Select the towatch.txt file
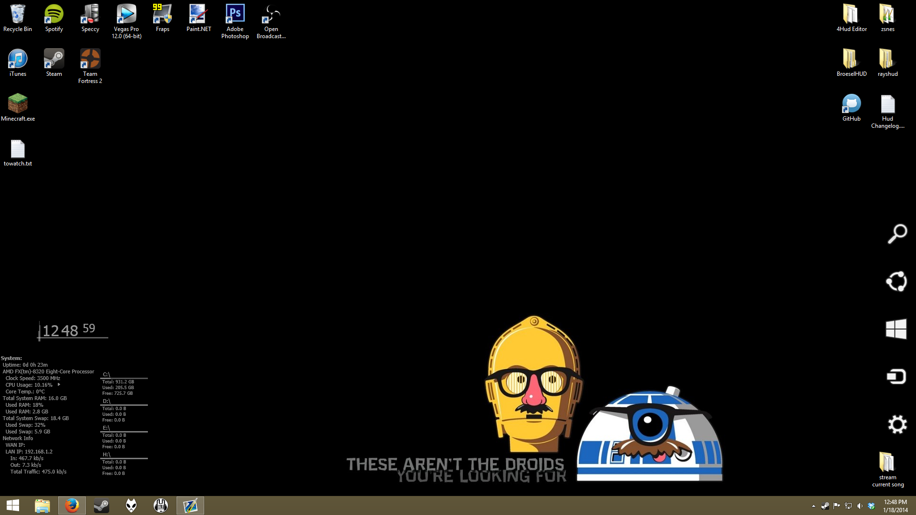 tap(18, 153)
